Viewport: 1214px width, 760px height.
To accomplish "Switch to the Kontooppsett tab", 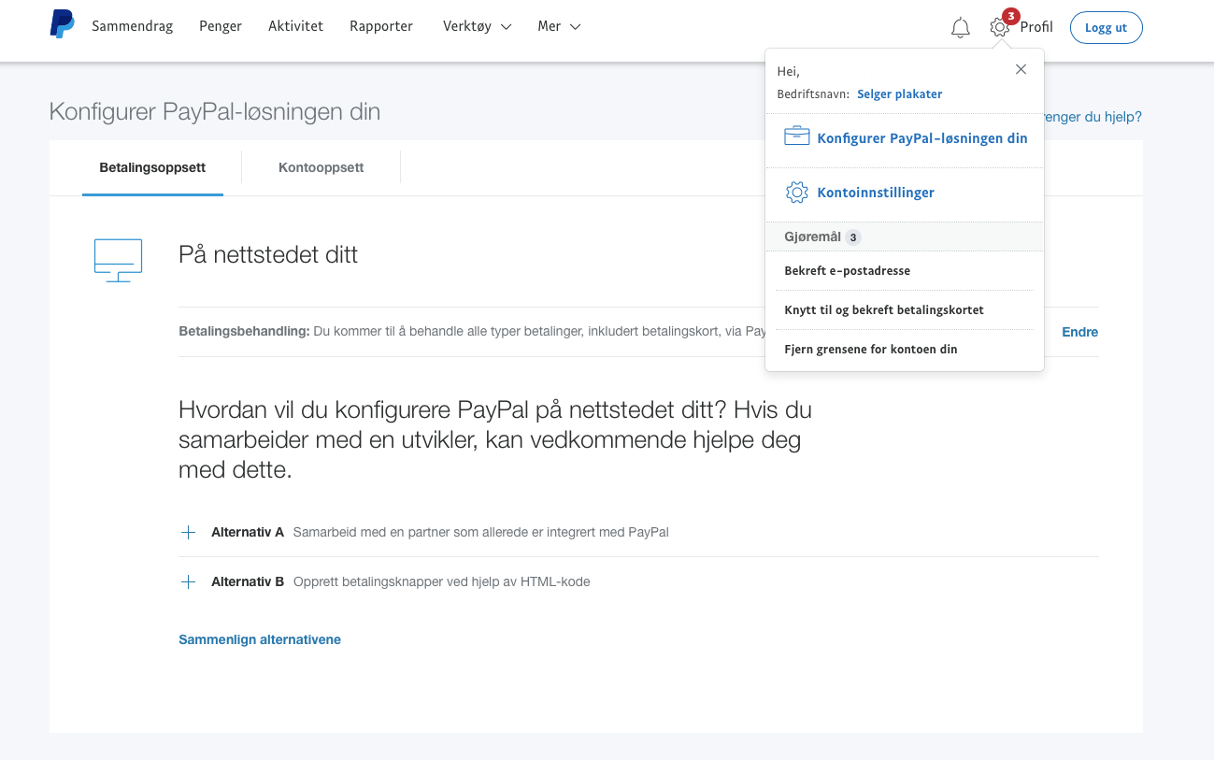I will (x=321, y=168).
